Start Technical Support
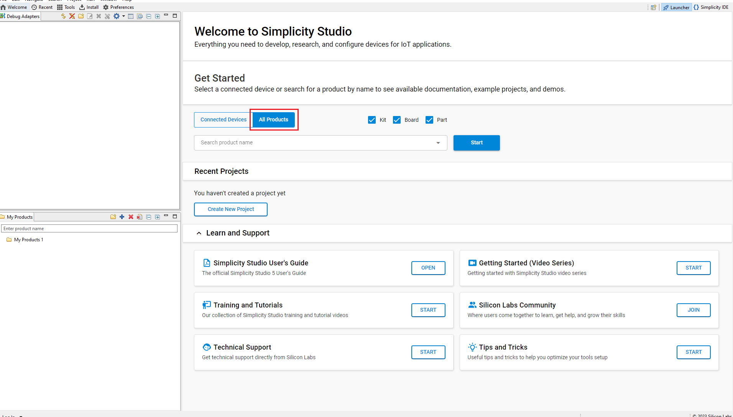 428,352
